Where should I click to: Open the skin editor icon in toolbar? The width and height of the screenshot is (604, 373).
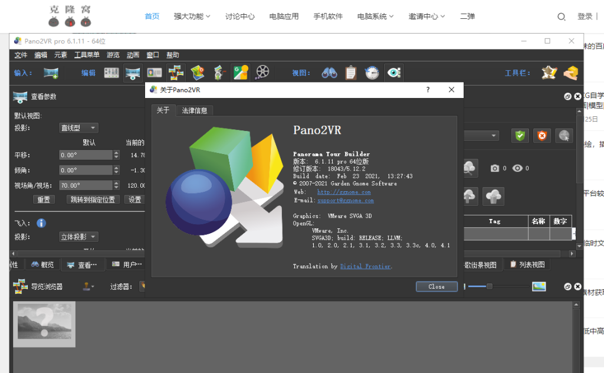[549, 73]
